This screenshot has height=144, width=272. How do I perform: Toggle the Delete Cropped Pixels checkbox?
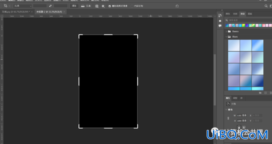pos(110,6)
